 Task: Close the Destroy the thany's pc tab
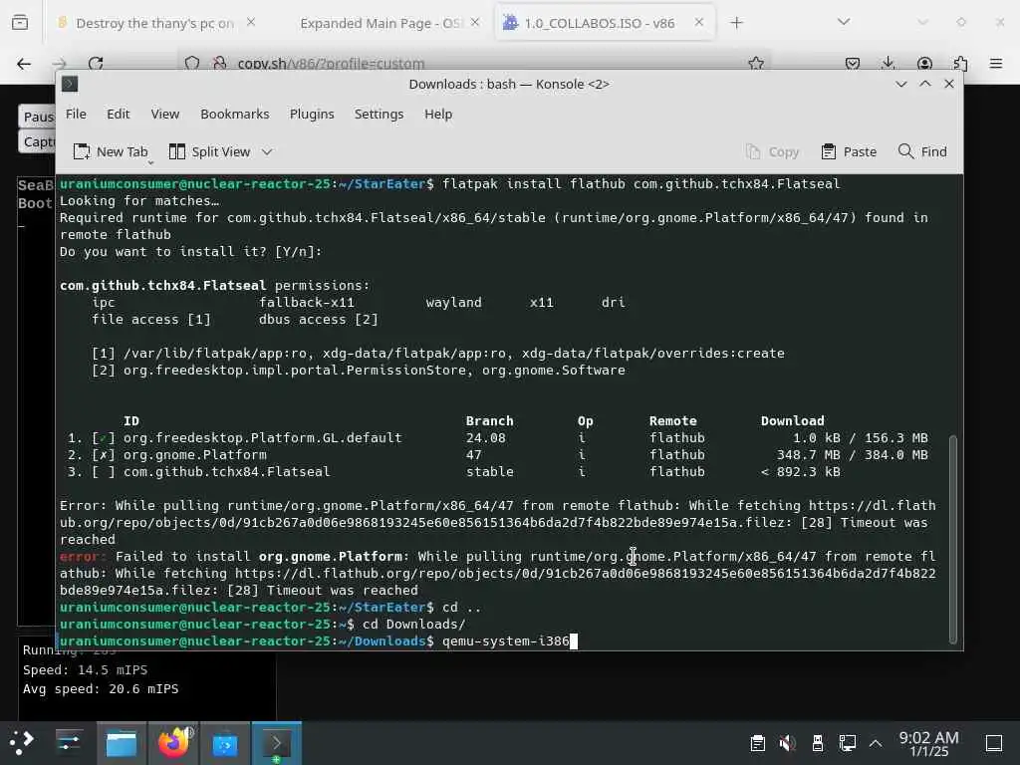pyautogui.click(x=251, y=23)
